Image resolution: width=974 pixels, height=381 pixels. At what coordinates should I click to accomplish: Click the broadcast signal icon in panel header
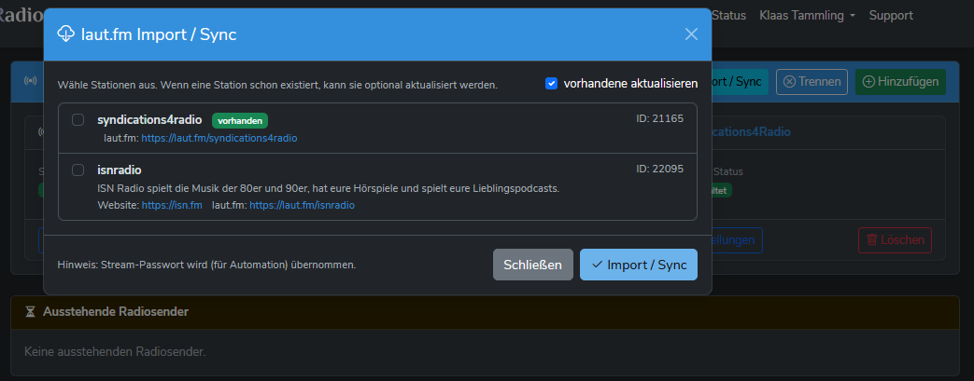[31, 81]
